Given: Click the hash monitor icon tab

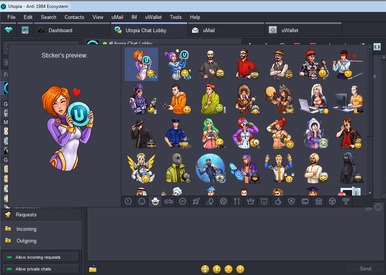Looking at the screenshot, I should point(25,30).
